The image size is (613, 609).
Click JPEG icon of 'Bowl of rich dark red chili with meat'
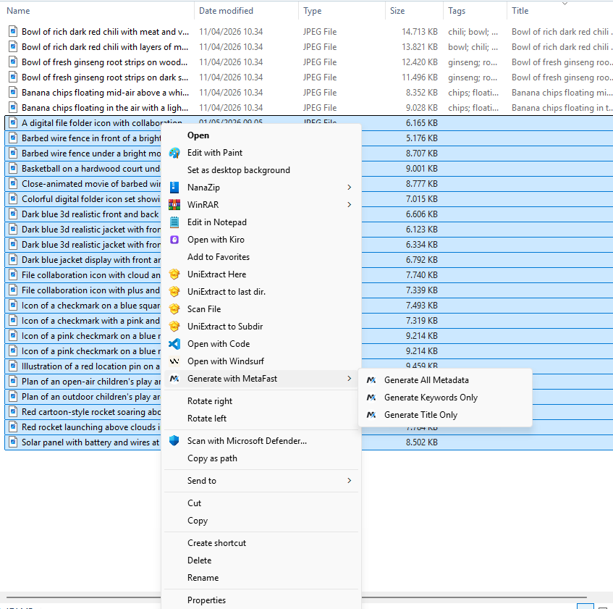click(13, 31)
